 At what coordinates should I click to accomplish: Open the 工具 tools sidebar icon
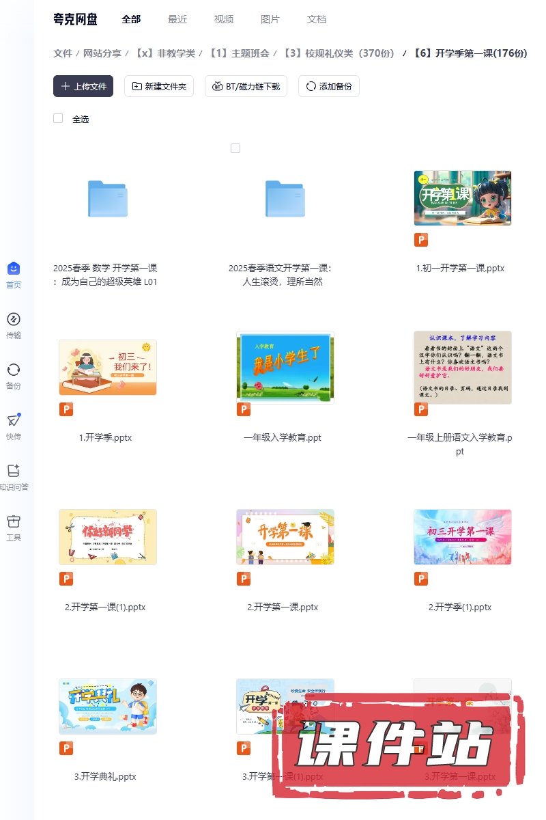[14, 521]
